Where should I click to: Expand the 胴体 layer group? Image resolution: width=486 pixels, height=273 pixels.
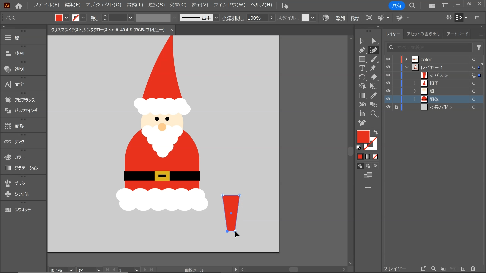(415, 99)
